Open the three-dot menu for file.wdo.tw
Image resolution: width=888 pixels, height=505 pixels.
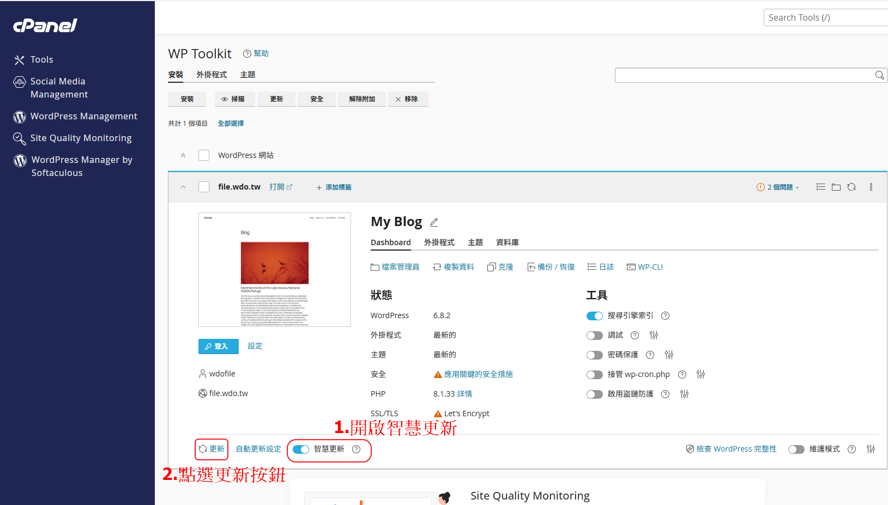click(871, 187)
